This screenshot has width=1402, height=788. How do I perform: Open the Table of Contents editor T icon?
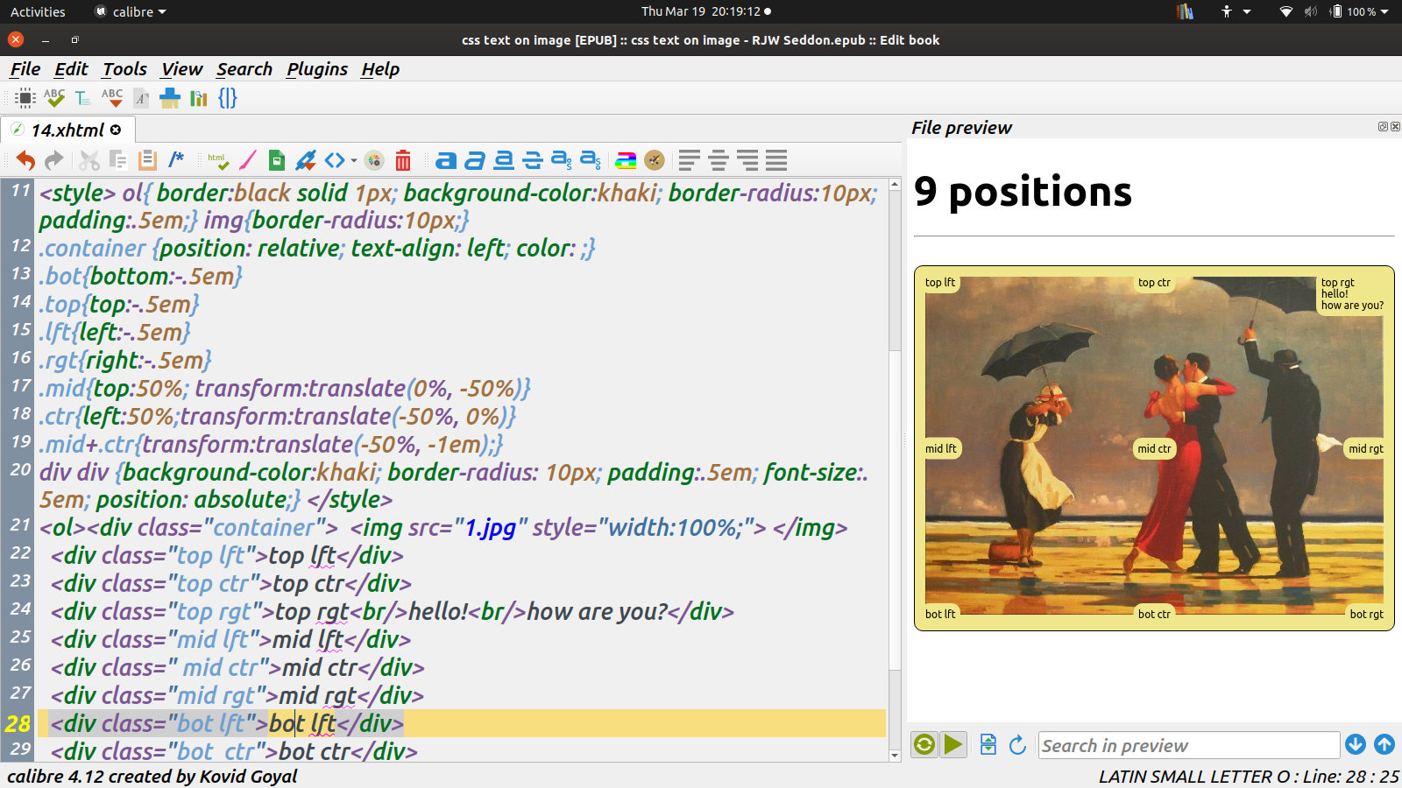(82, 98)
